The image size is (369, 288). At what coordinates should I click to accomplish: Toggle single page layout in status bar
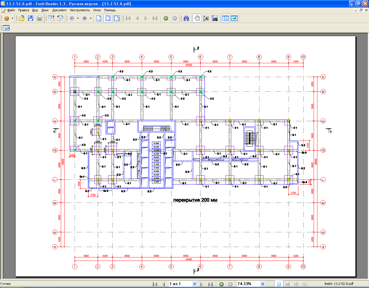tap(279, 284)
